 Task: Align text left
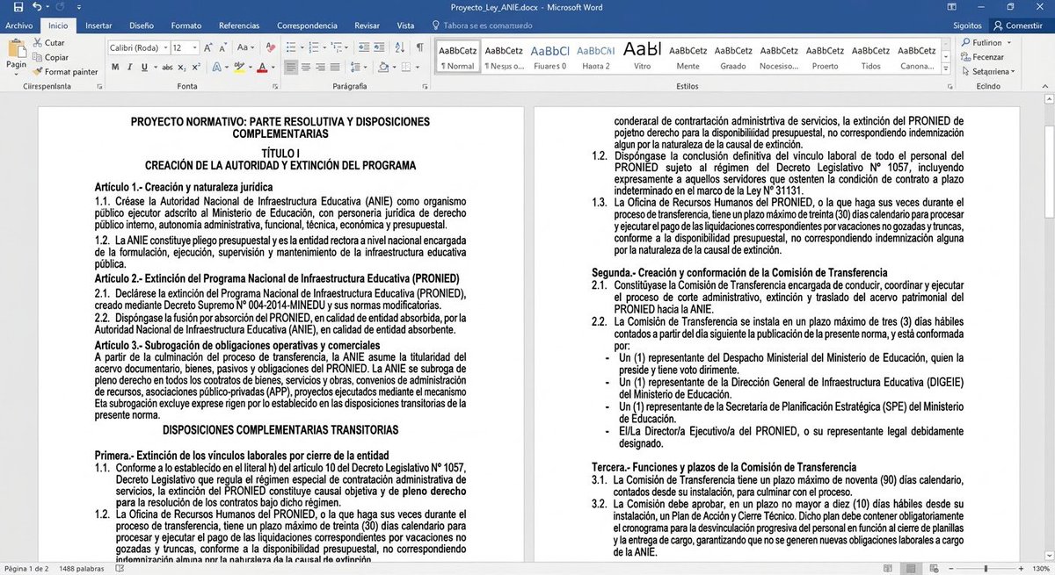291,68
